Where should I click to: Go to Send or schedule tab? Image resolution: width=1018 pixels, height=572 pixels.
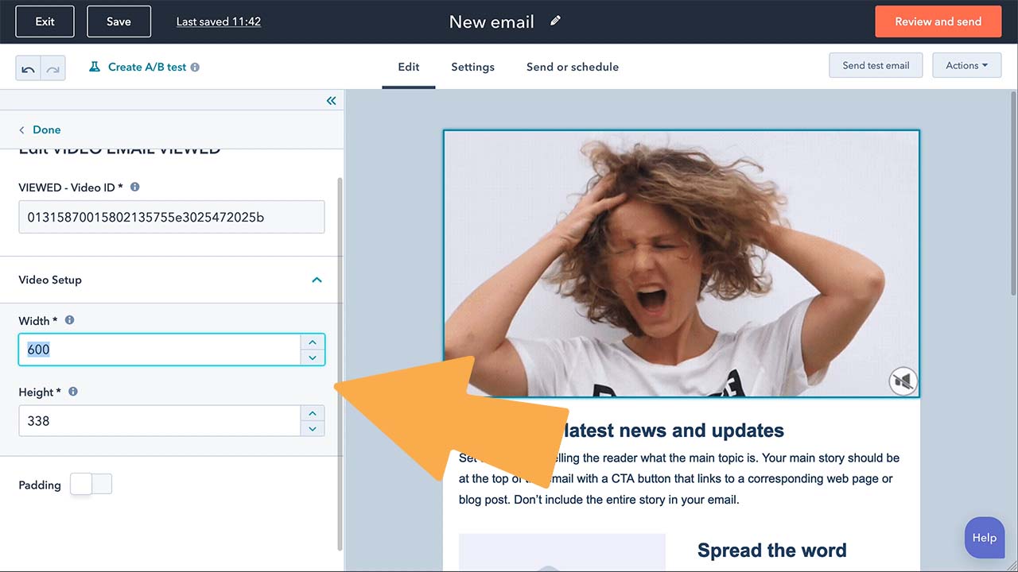tap(573, 67)
